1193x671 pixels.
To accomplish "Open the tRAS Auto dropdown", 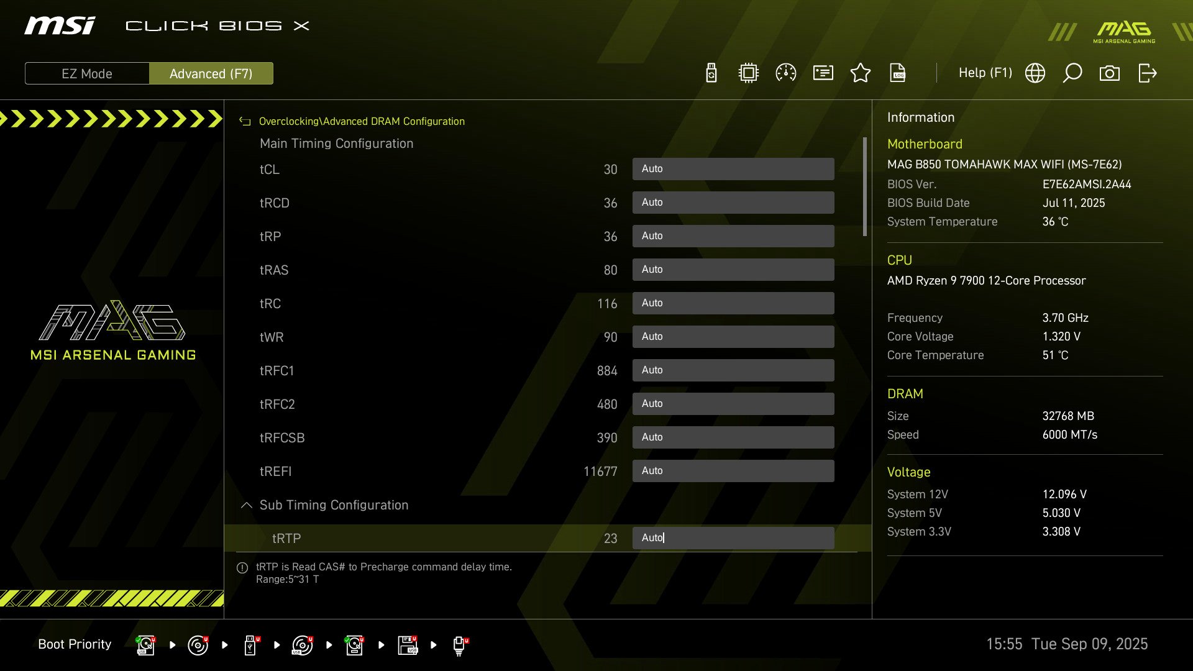I will pyautogui.click(x=733, y=269).
